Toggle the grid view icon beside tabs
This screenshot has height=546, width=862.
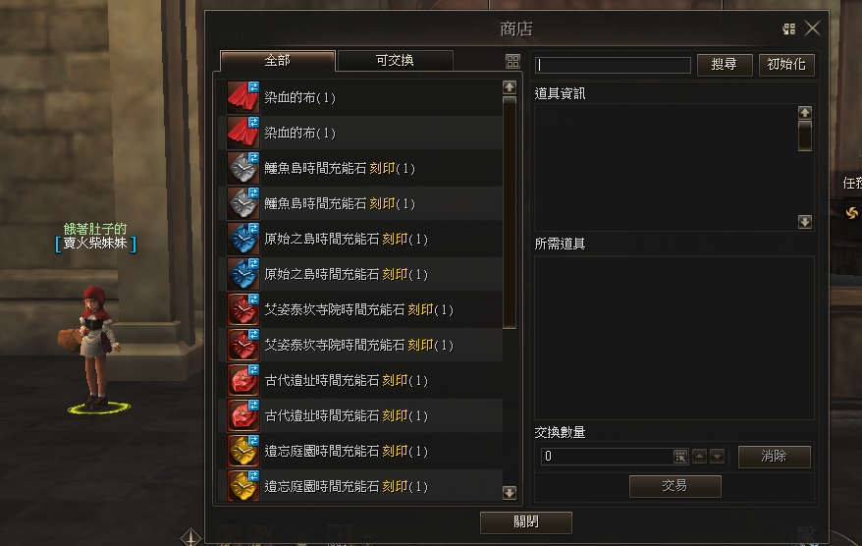tap(512, 61)
